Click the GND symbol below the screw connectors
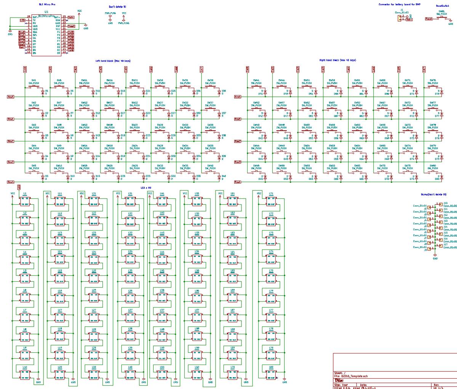The image size is (457, 389). pyautogui.click(x=435, y=257)
